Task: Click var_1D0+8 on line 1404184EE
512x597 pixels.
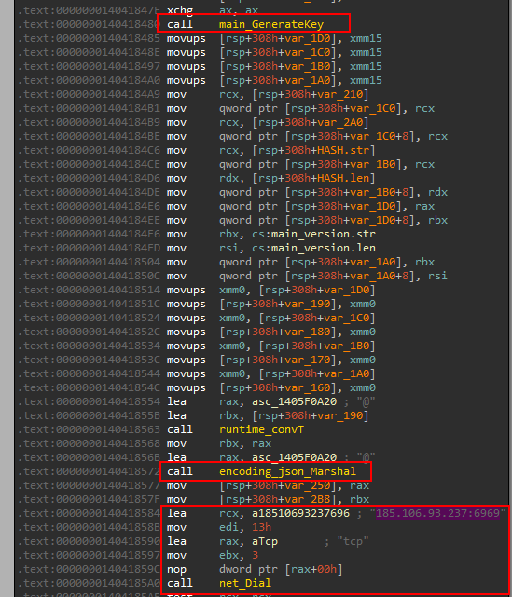Action: [381, 220]
